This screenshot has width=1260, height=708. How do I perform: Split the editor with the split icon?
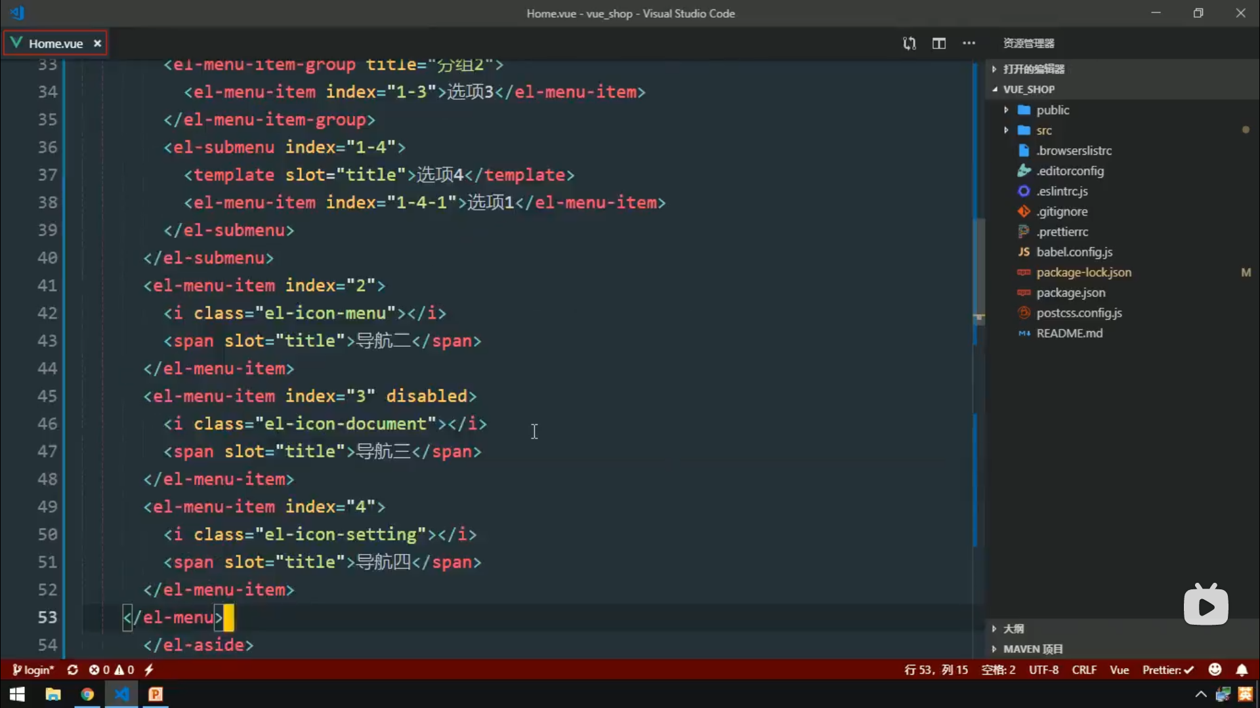click(x=939, y=43)
